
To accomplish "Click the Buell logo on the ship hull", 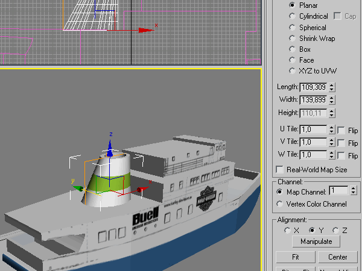I will (x=145, y=219).
